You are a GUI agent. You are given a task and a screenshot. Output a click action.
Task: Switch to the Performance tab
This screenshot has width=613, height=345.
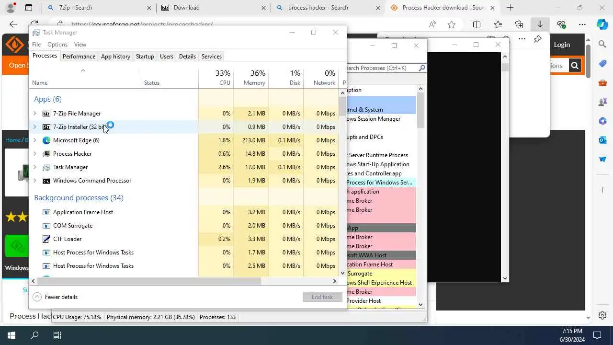point(79,57)
